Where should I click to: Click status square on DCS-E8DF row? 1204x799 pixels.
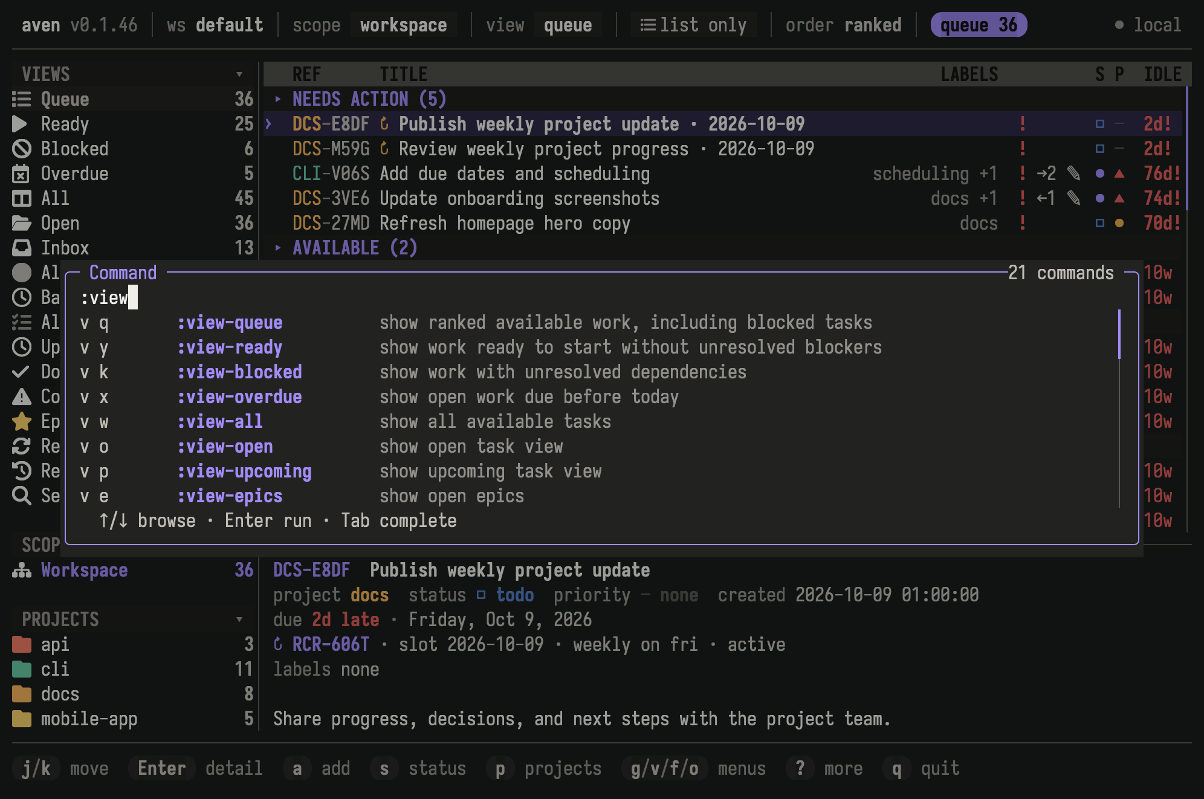pyautogui.click(x=1100, y=124)
